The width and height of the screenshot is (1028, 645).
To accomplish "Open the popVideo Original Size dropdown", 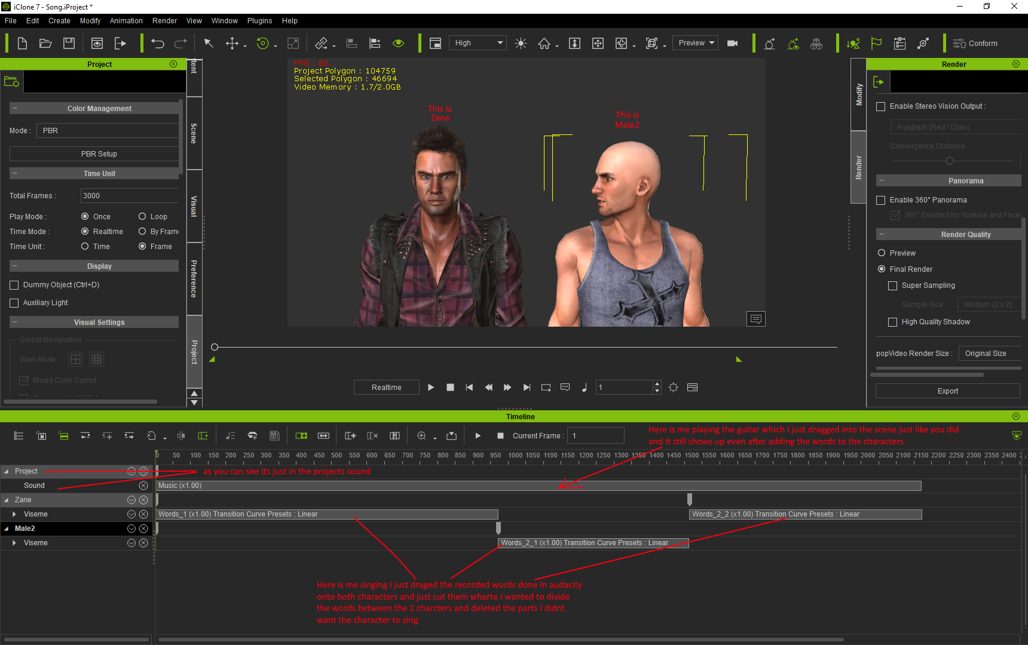I will pyautogui.click(x=989, y=354).
